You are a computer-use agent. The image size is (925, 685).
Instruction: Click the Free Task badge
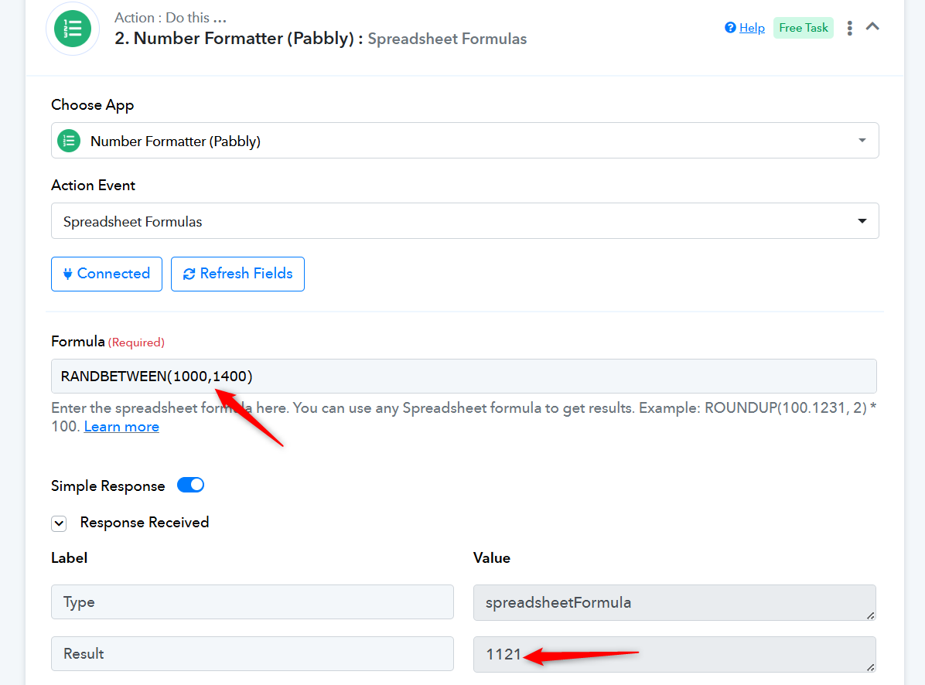[803, 28]
